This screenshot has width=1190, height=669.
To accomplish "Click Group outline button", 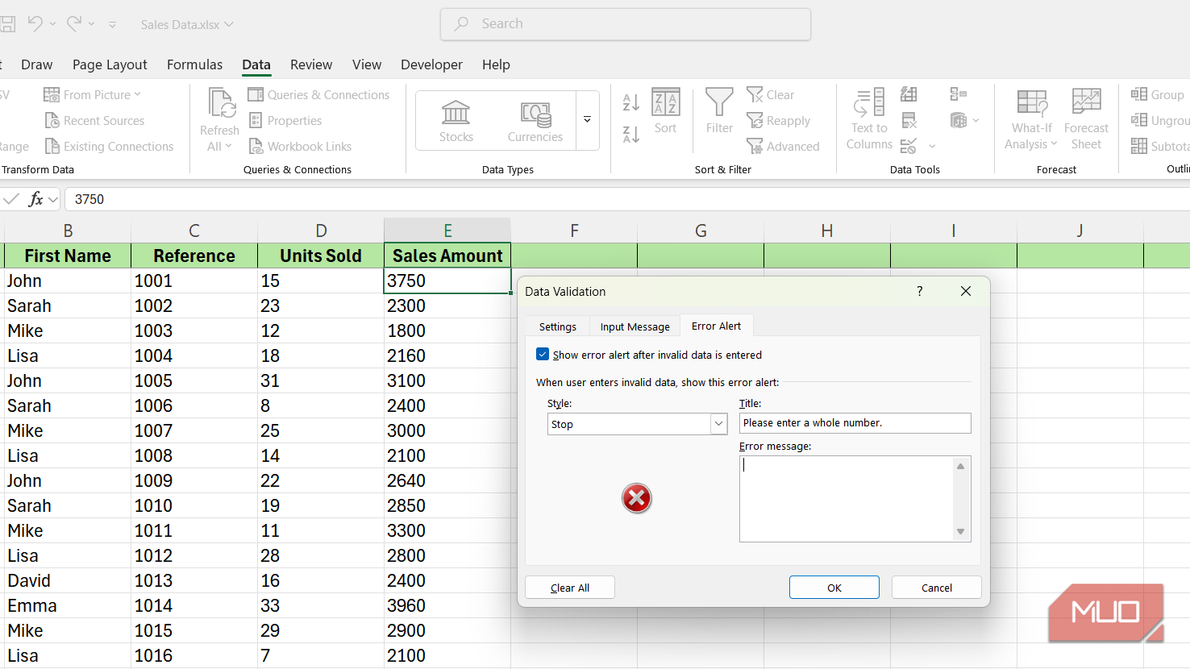I will click(x=1158, y=94).
